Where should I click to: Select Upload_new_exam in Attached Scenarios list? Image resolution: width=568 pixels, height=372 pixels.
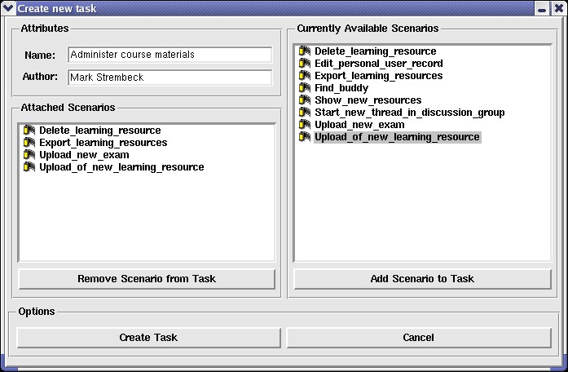[84, 155]
